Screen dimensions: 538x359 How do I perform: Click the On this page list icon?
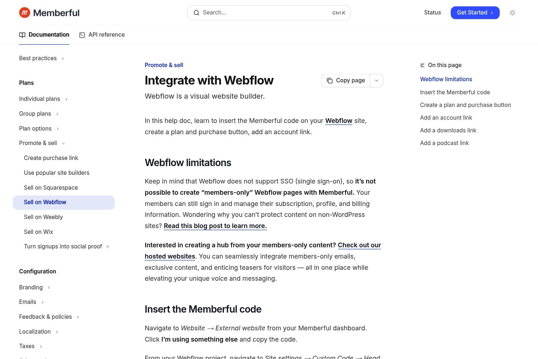[x=422, y=65]
